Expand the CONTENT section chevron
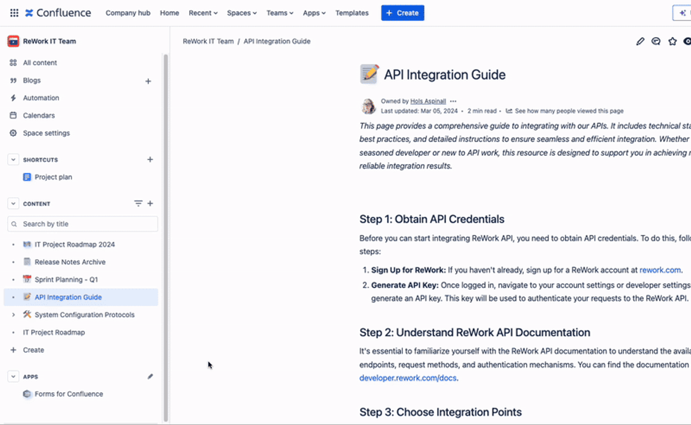The height and width of the screenshot is (425, 691). pos(13,203)
